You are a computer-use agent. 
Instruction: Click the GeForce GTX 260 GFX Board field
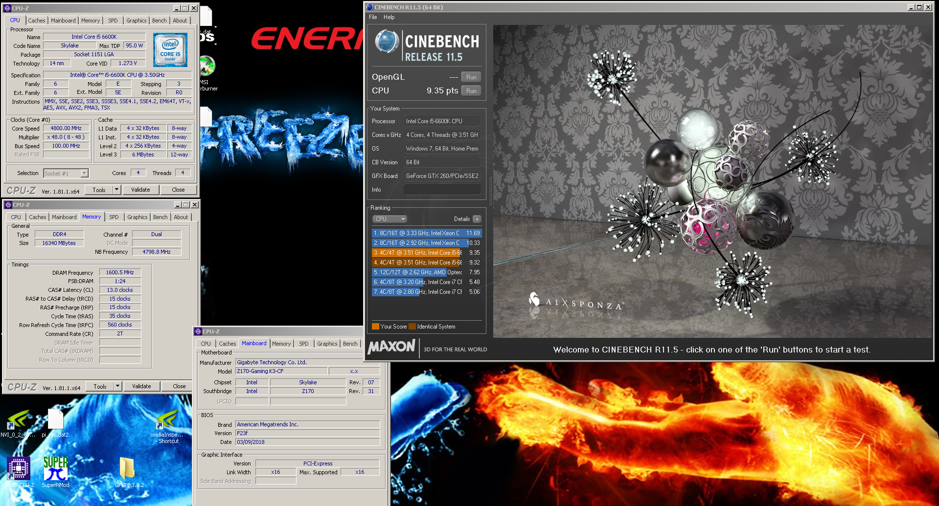(442, 176)
